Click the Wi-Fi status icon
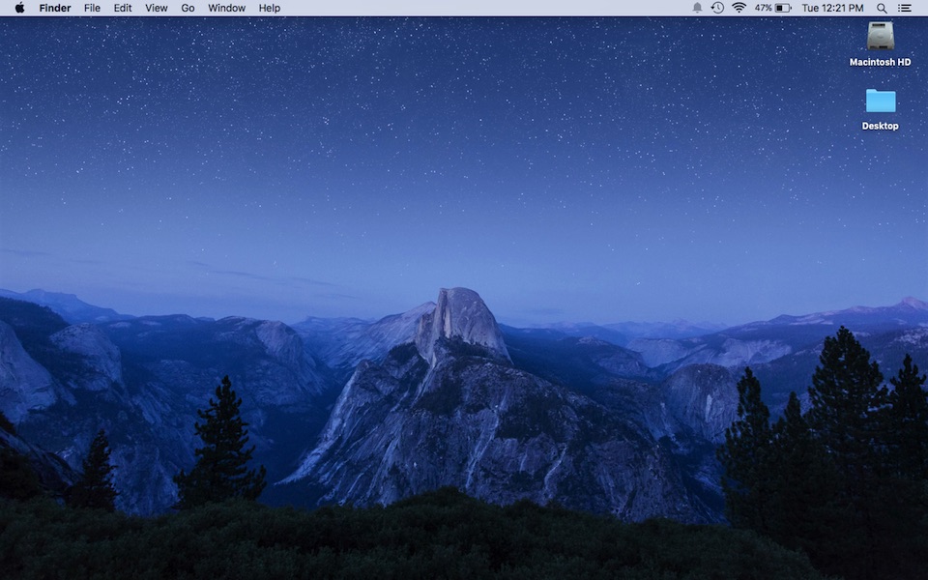Viewport: 928px width, 580px height. pyautogui.click(x=739, y=8)
